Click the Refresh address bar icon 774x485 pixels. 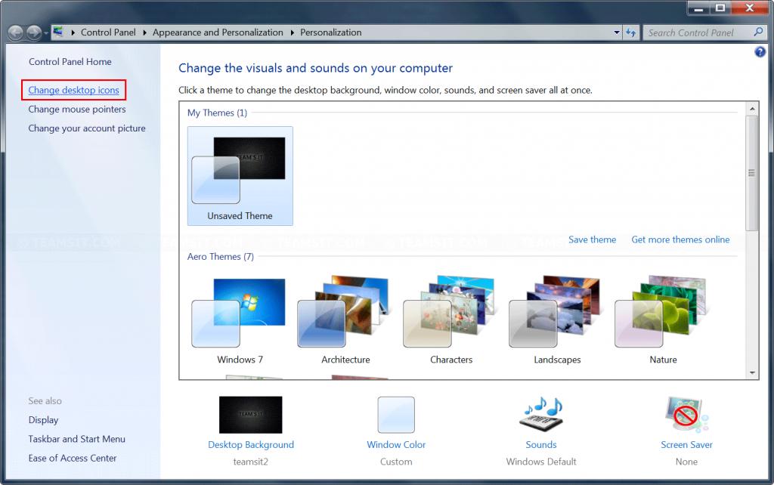631,32
